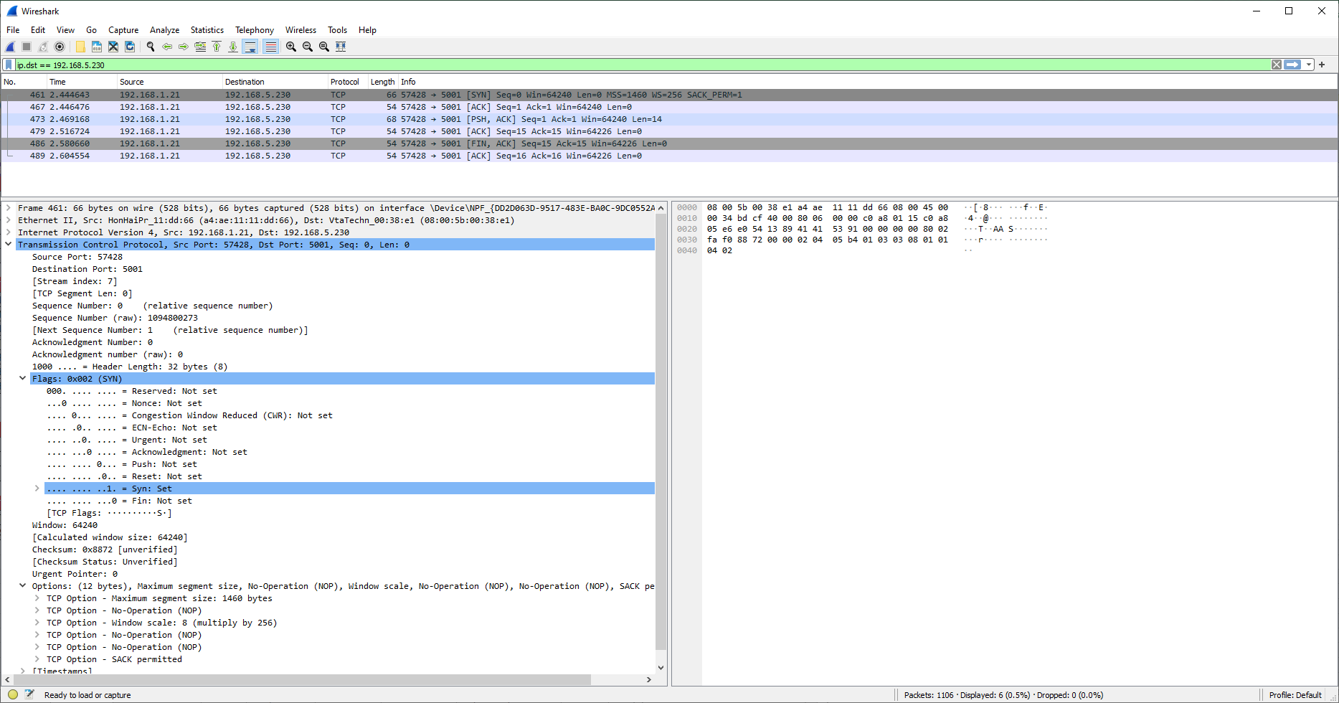Open the Analyze menu

tap(164, 30)
